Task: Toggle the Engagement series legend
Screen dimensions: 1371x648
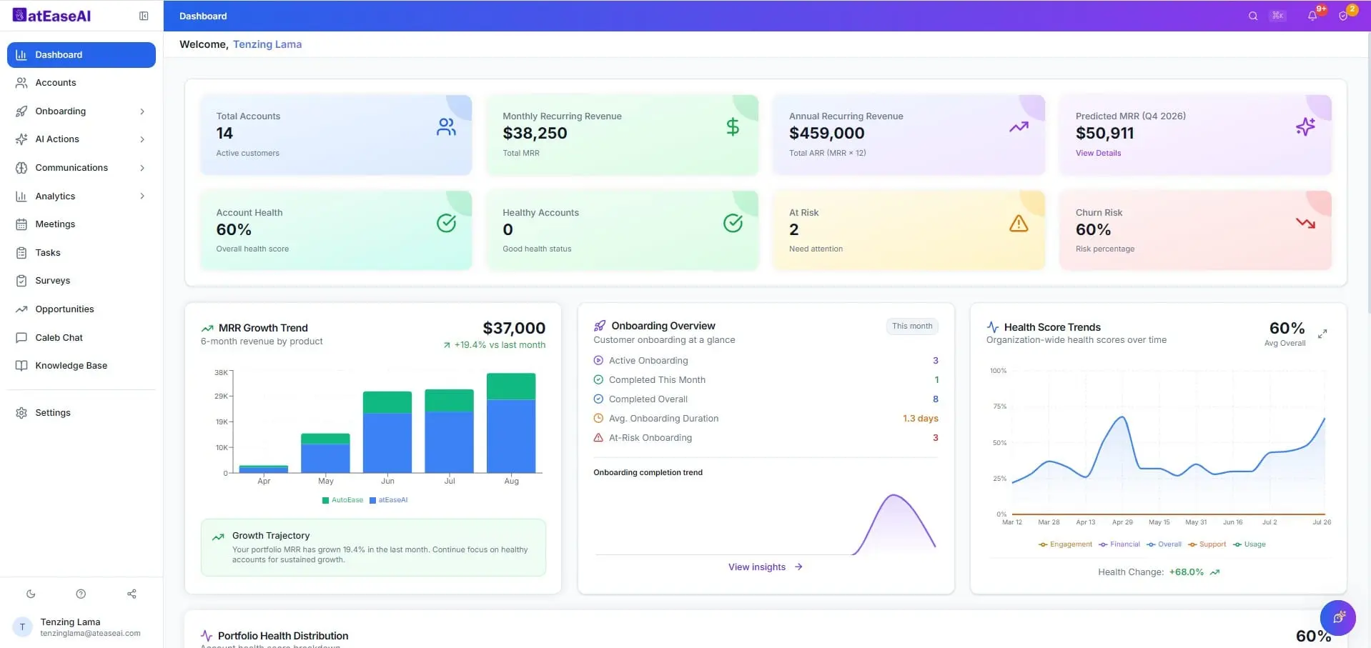Action: [x=1065, y=544]
